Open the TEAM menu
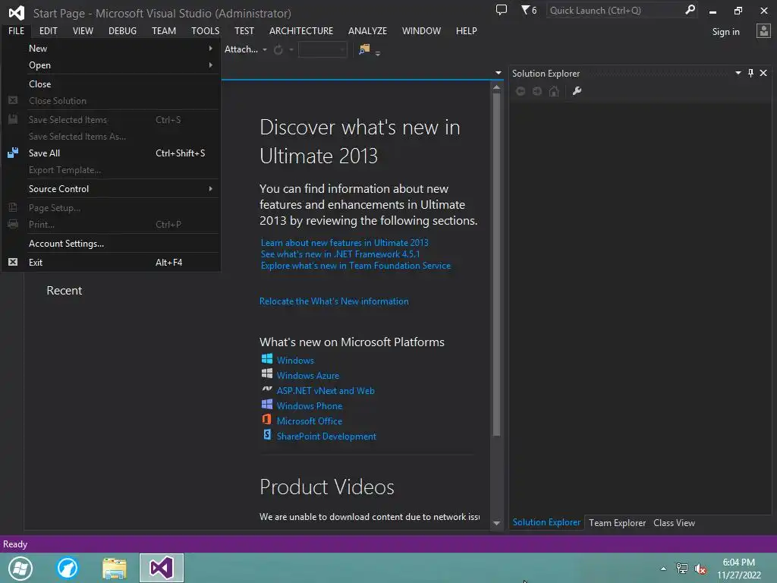The height and width of the screenshot is (583, 777). pos(164,30)
